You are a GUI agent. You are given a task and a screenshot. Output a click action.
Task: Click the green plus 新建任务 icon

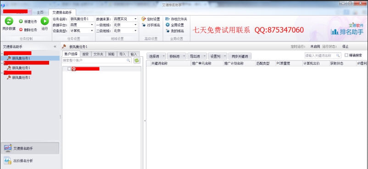pos(21,22)
